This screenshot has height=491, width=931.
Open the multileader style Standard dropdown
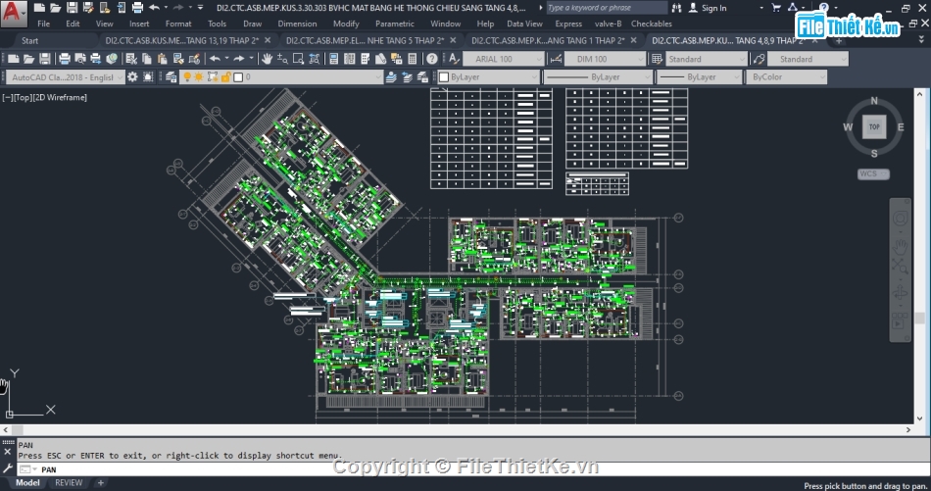coord(844,59)
